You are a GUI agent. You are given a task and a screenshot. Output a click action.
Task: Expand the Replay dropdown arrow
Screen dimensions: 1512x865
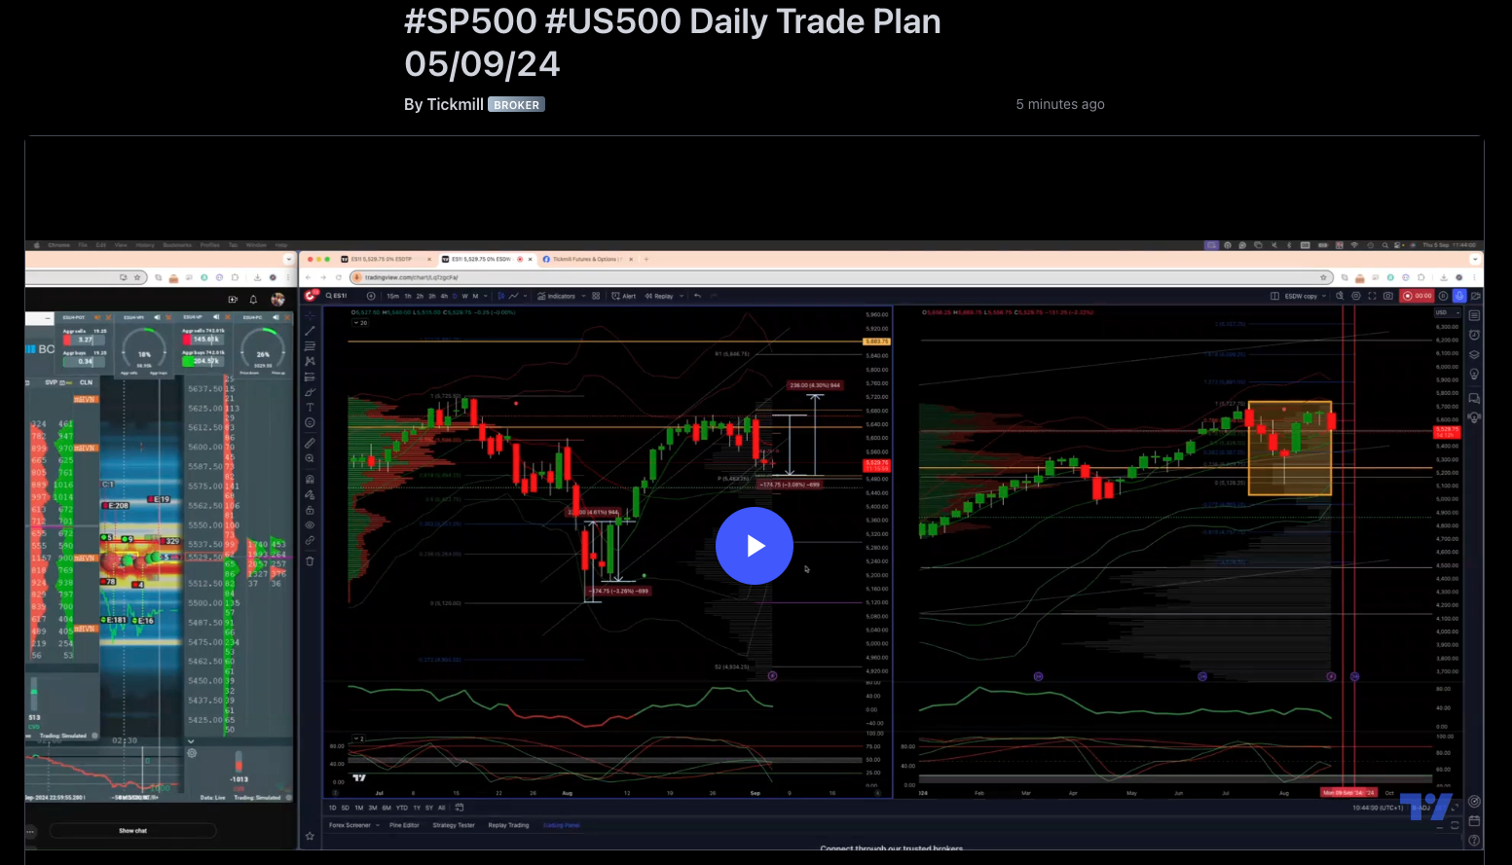pos(682,296)
